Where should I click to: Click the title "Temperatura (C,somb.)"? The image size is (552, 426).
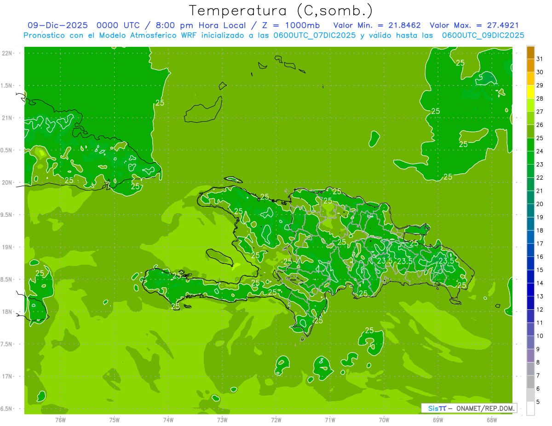coord(281,11)
